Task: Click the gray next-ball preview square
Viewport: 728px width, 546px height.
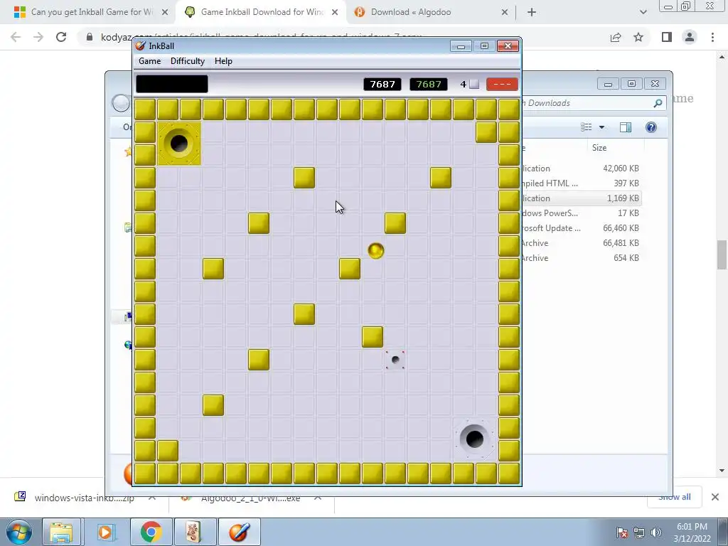Action: click(474, 84)
